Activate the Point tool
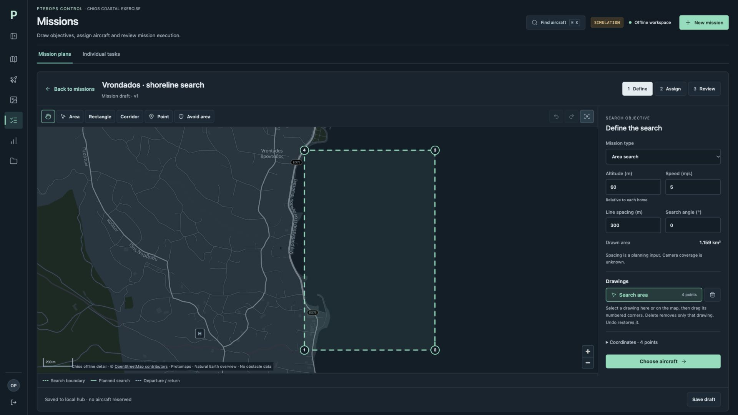Screen dimensions: 738x415 tap(159, 116)
